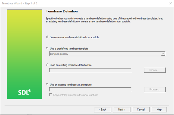Expand the Bilingual glossary dropdown arrow
This screenshot has width=174, height=115.
coord(163,54)
